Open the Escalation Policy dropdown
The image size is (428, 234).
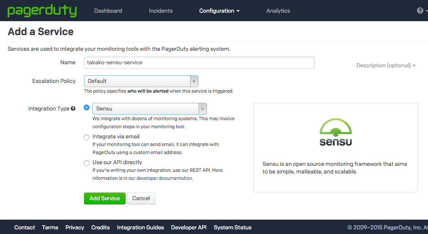[141, 81]
